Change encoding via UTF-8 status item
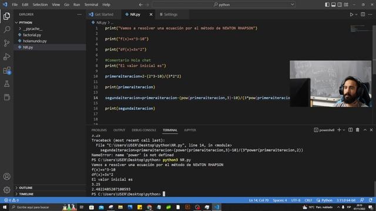The image size is (376, 211). (x=296, y=200)
